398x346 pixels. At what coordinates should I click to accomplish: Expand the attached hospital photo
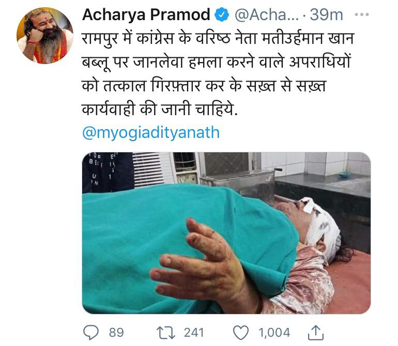point(226,233)
